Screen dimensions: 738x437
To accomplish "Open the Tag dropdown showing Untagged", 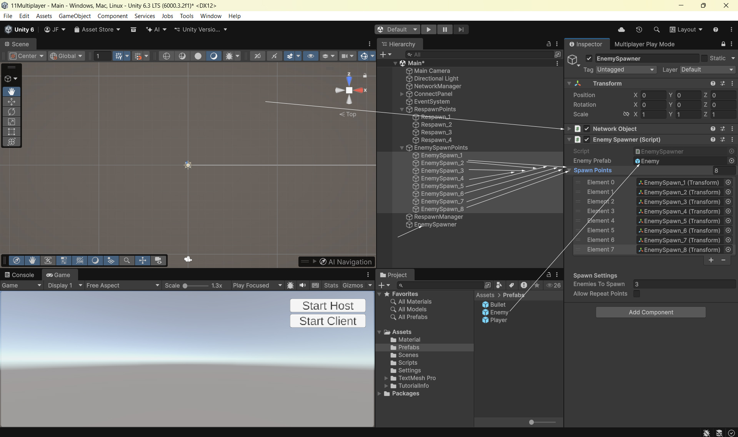I will click(625, 70).
